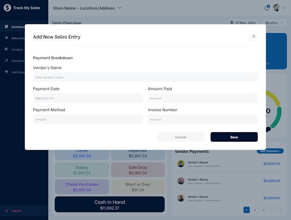Image resolution: width=291 pixels, height=220 pixels.
Task: Open the user profile avatar
Action: click(x=277, y=8)
